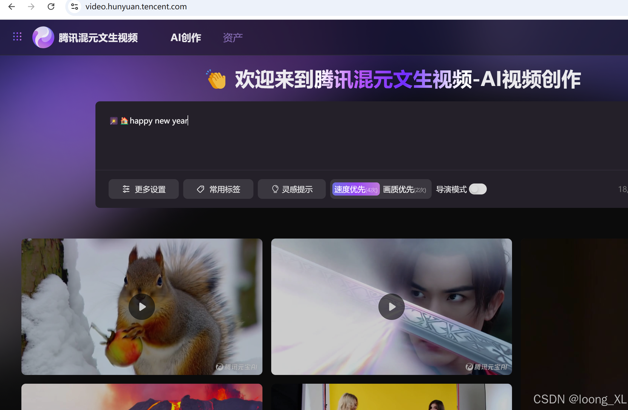
Task: Play the swordsman video
Action: point(391,306)
